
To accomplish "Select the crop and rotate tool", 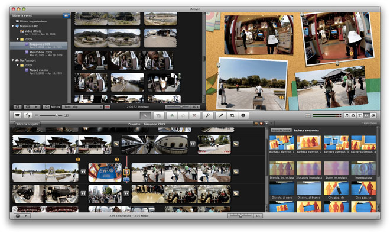I will point(232,115).
